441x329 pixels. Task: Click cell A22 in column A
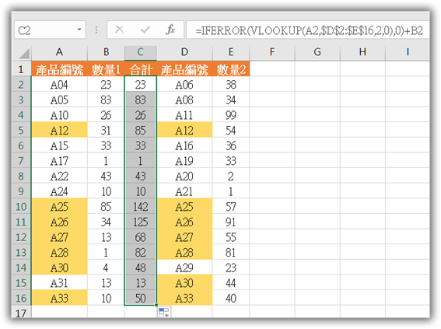coord(59,176)
